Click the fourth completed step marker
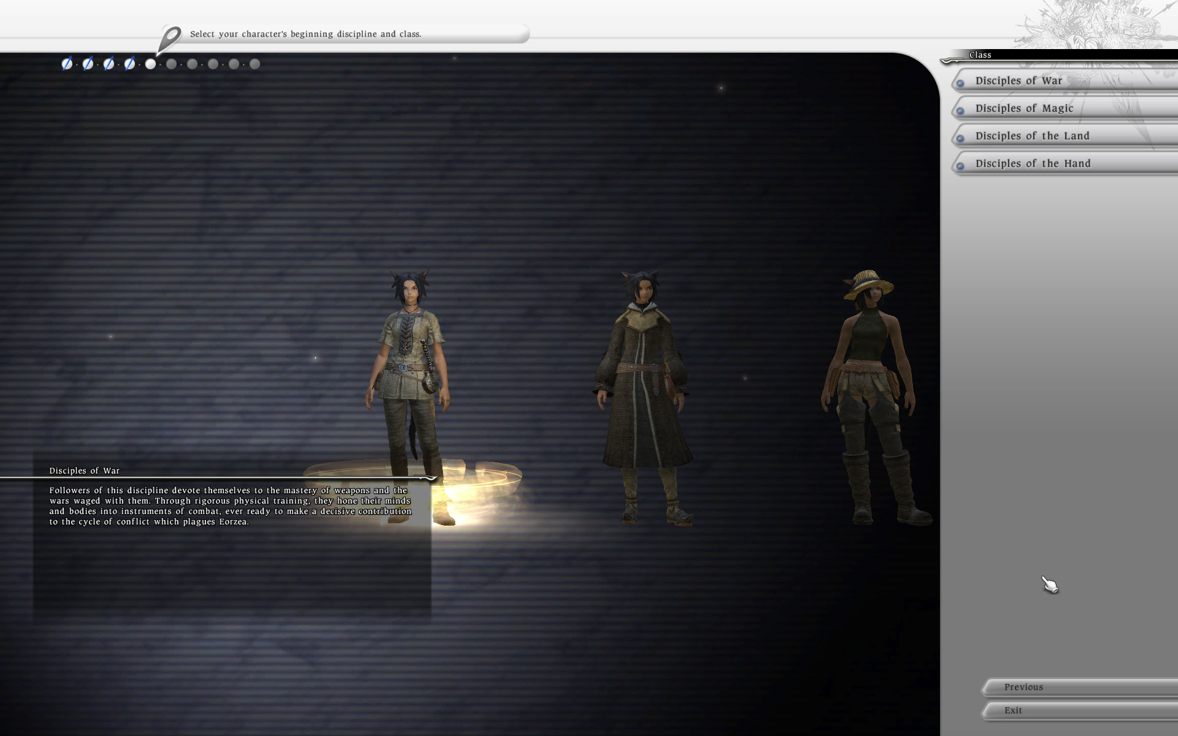This screenshot has height=736, width=1178. (x=129, y=64)
